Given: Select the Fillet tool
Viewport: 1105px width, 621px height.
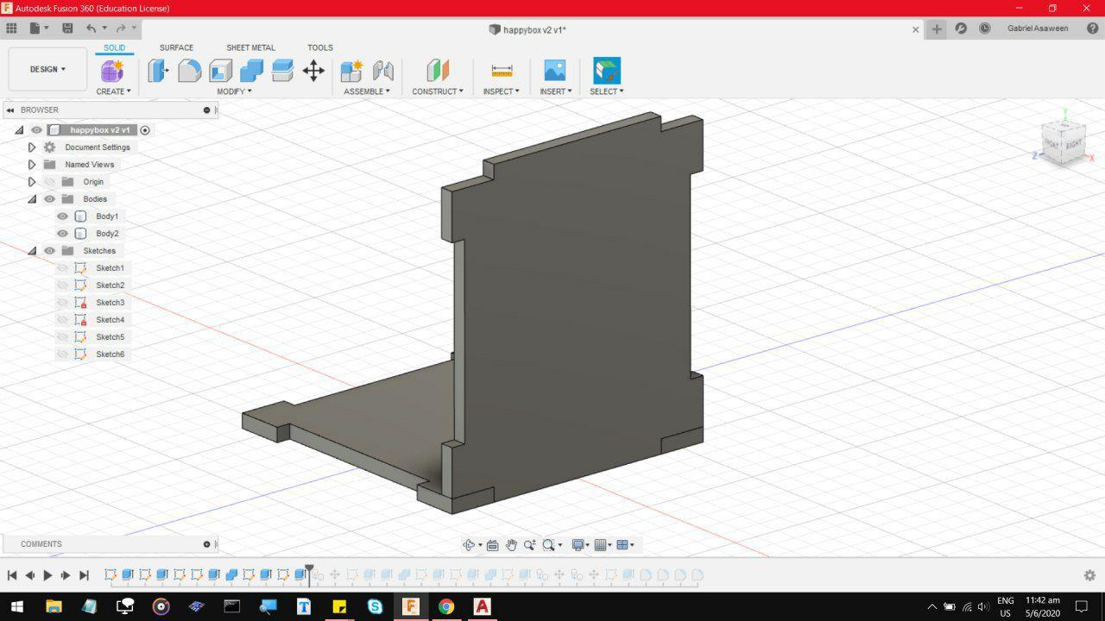Looking at the screenshot, I should 190,71.
